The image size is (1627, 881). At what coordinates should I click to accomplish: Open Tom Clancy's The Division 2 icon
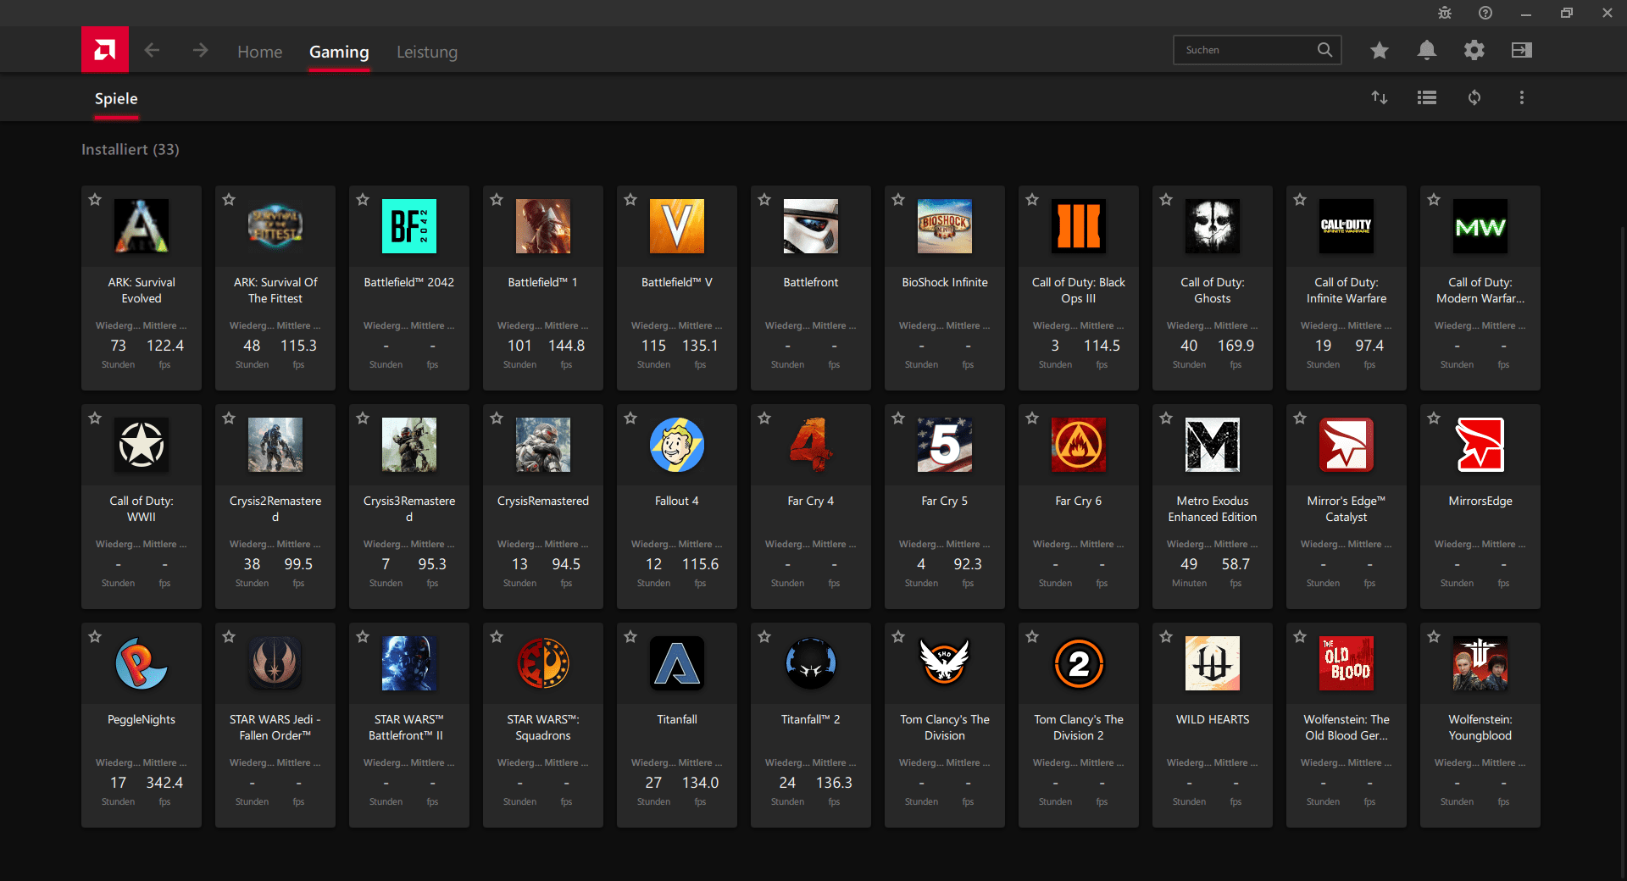1079,663
